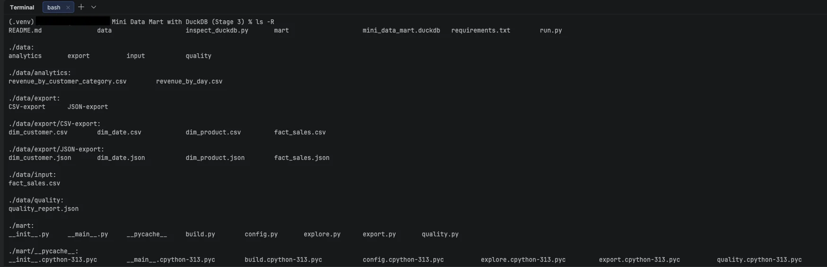Click ./data/export/CSV-export: heading

[54, 124]
